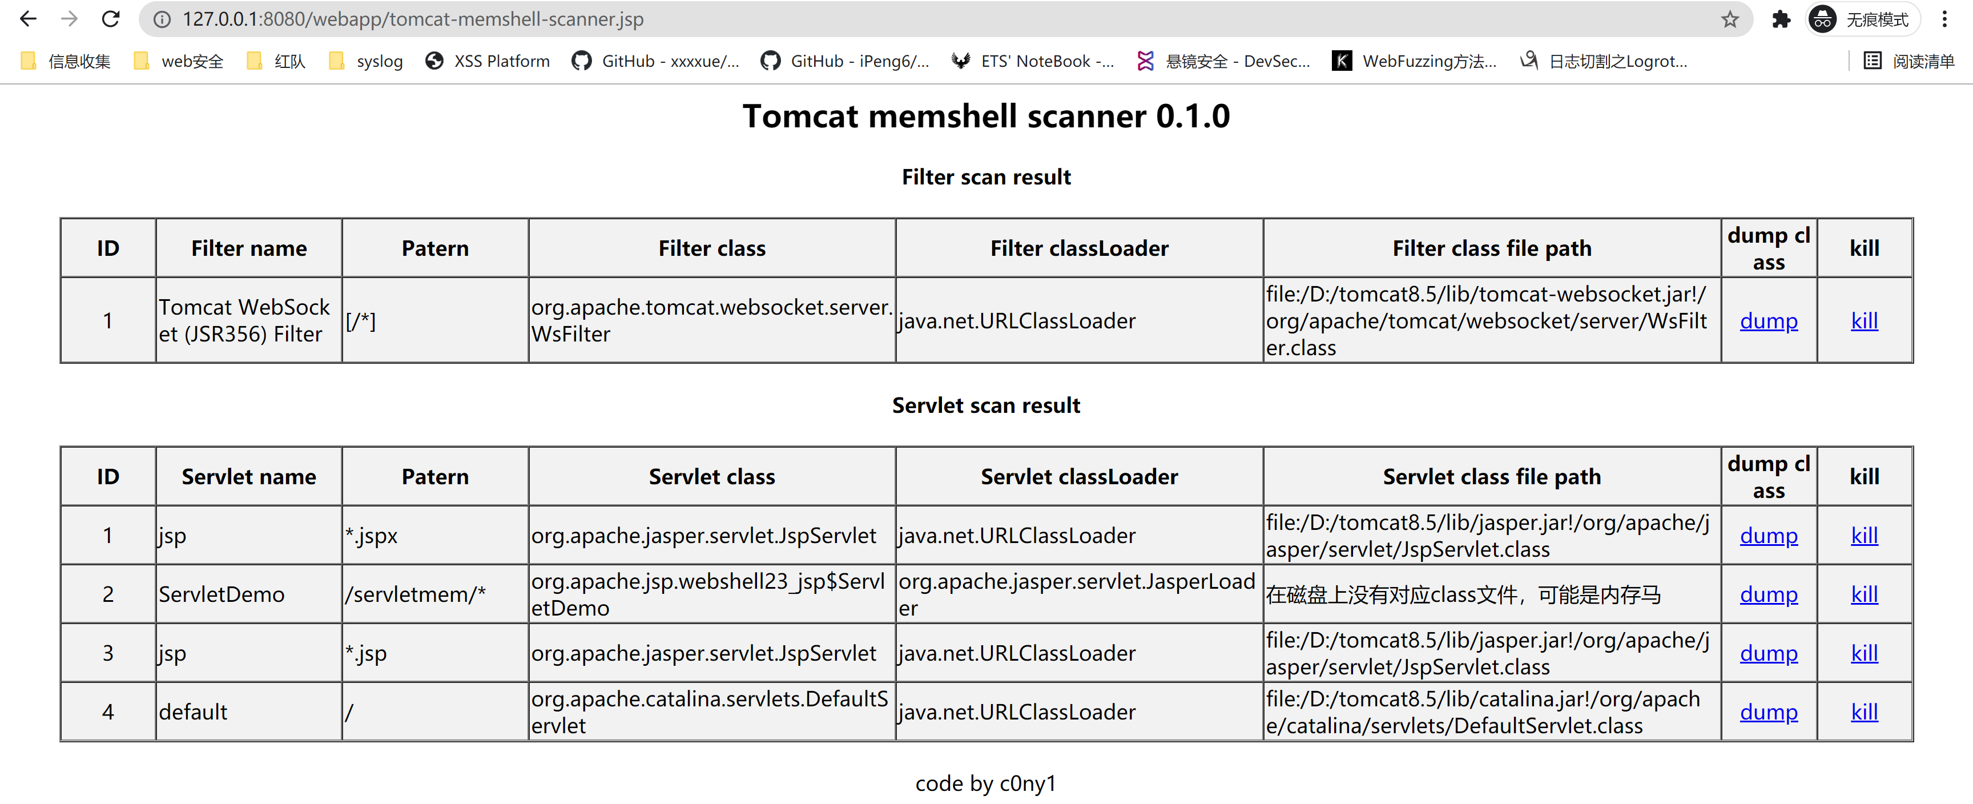This screenshot has width=1973, height=804.
Task: Open the ETS' NoteBook bookmark
Action: 1033,61
